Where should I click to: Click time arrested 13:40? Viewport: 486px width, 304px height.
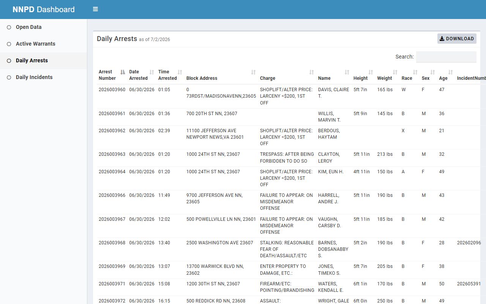pyautogui.click(x=164, y=243)
